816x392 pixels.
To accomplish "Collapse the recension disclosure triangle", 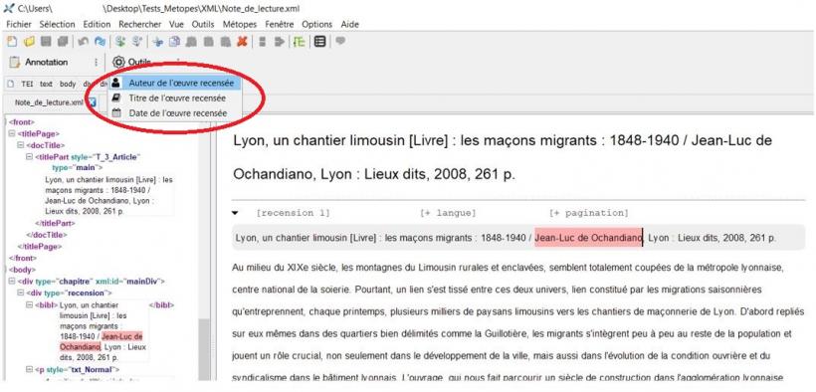I will [235, 213].
